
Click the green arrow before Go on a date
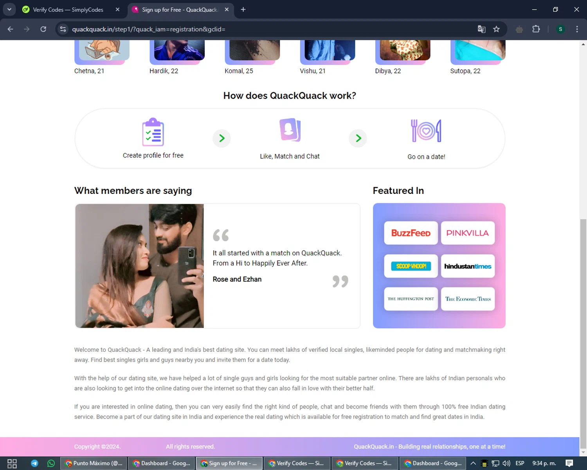(x=358, y=138)
